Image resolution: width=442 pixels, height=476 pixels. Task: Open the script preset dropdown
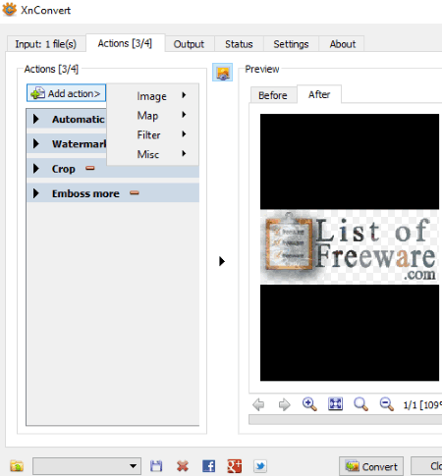click(87, 466)
